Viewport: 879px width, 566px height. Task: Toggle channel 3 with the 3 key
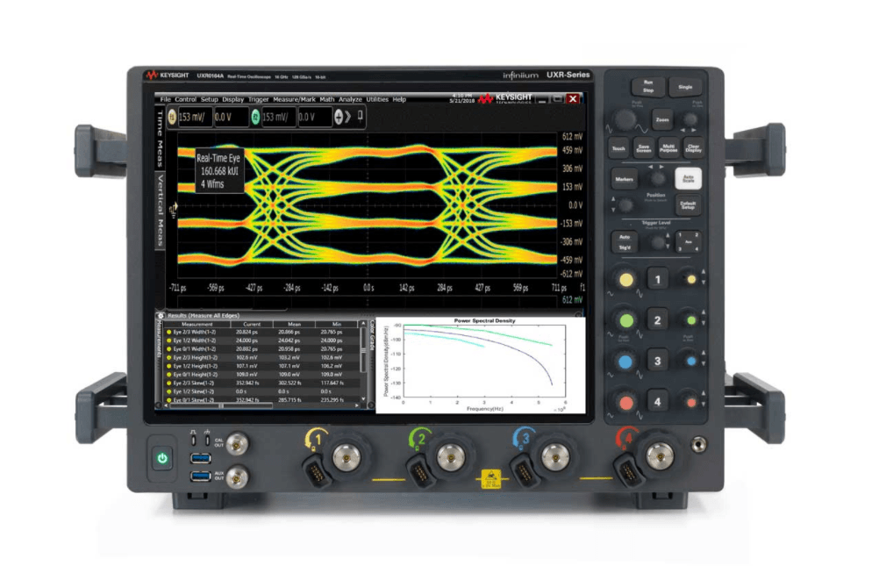pyautogui.click(x=658, y=362)
